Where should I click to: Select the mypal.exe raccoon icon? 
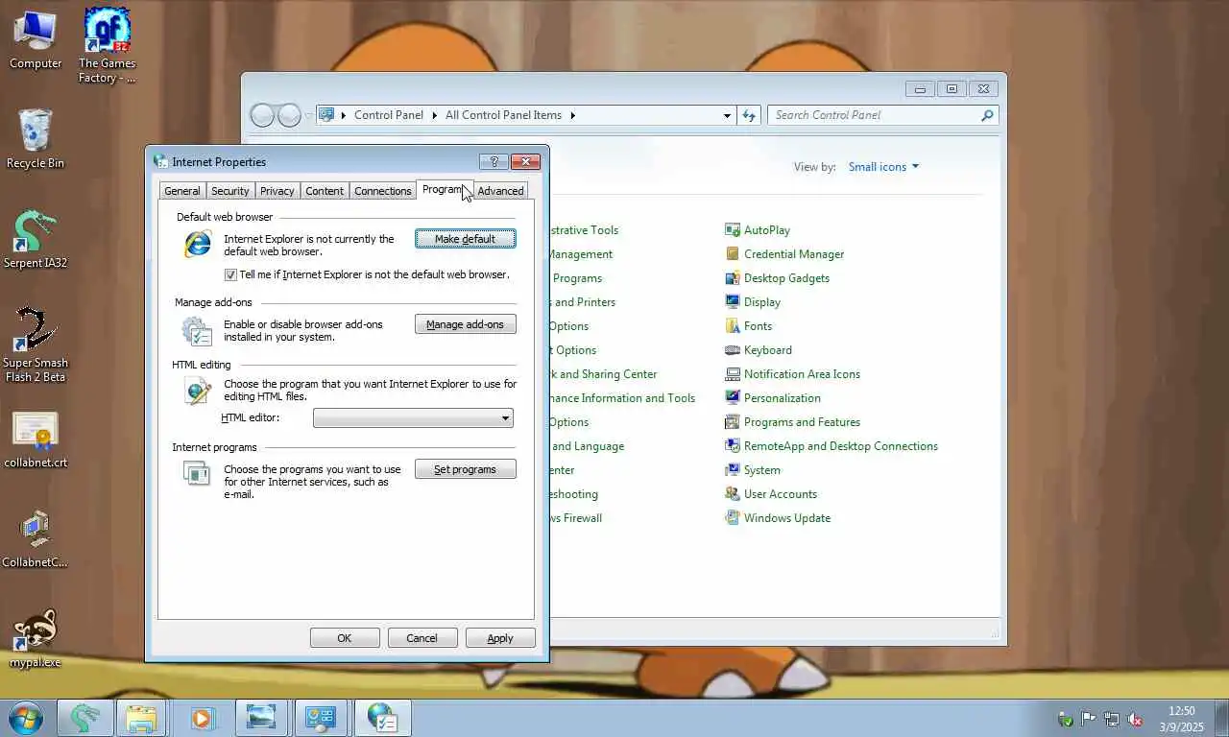(x=36, y=639)
